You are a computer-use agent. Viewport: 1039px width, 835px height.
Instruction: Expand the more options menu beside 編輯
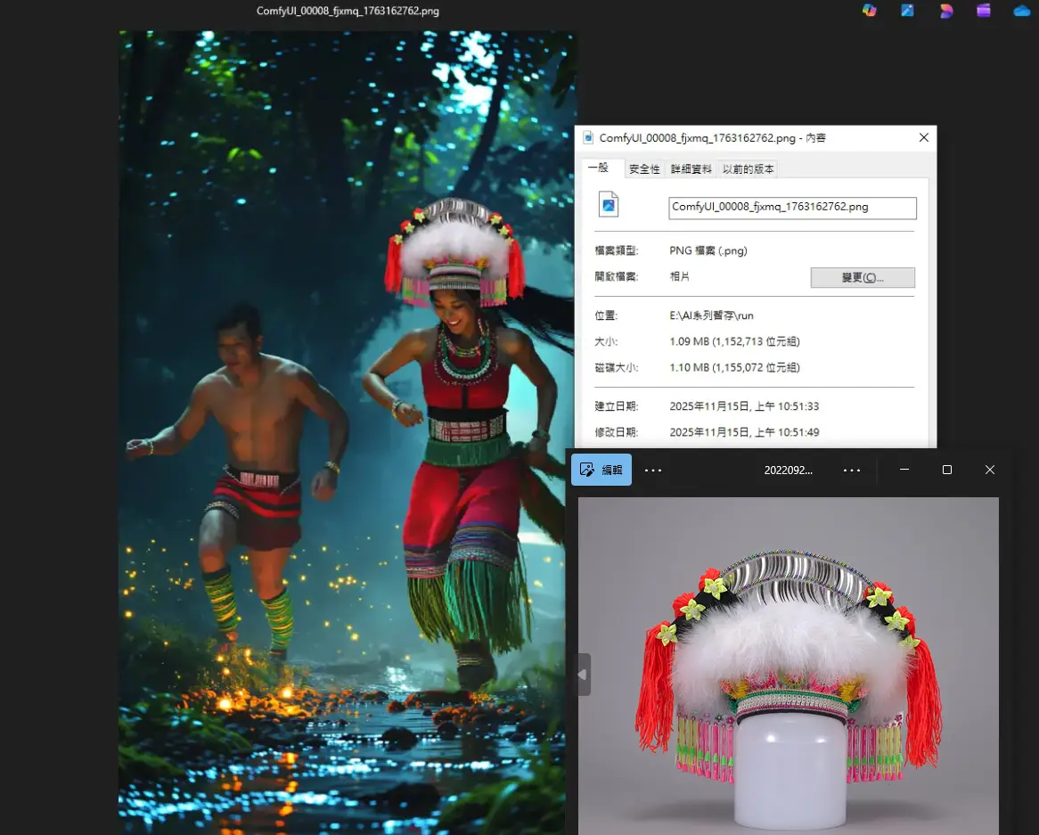pyautogui.click(x=653, y=470)
